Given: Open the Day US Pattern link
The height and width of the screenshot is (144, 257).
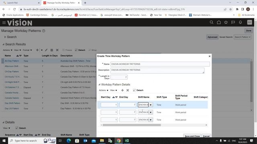Looking at the screenshot, I should click(12, 108).
